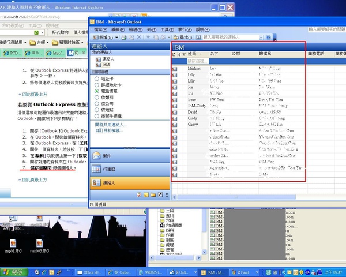The width and height of the screenshot is (346, 277).
Task: Switch to 郵件 navigation pane button
Action: click(x=130, y=156)
